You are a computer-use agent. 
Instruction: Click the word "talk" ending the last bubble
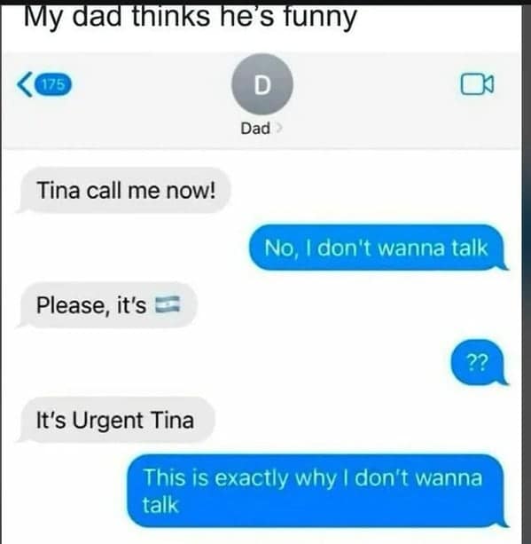(x=160, y=505)
